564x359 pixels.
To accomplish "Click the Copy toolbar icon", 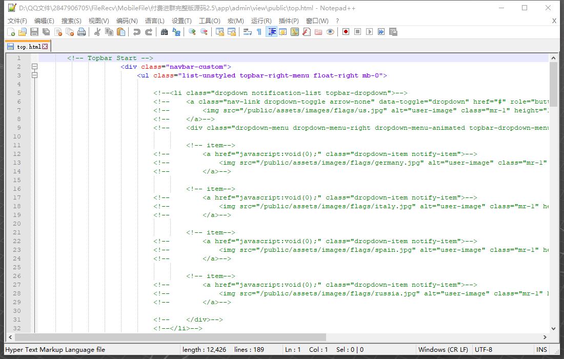I will 109,32.
